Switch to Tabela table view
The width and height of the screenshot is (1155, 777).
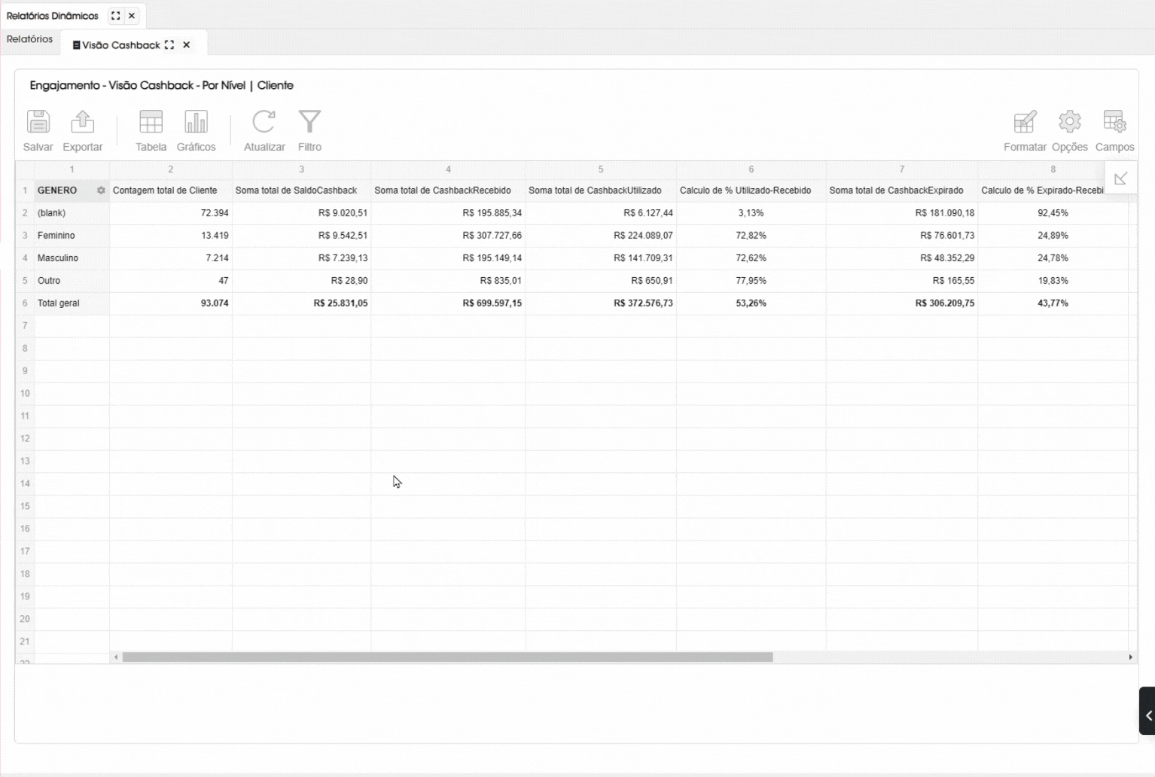pos(151,123)
